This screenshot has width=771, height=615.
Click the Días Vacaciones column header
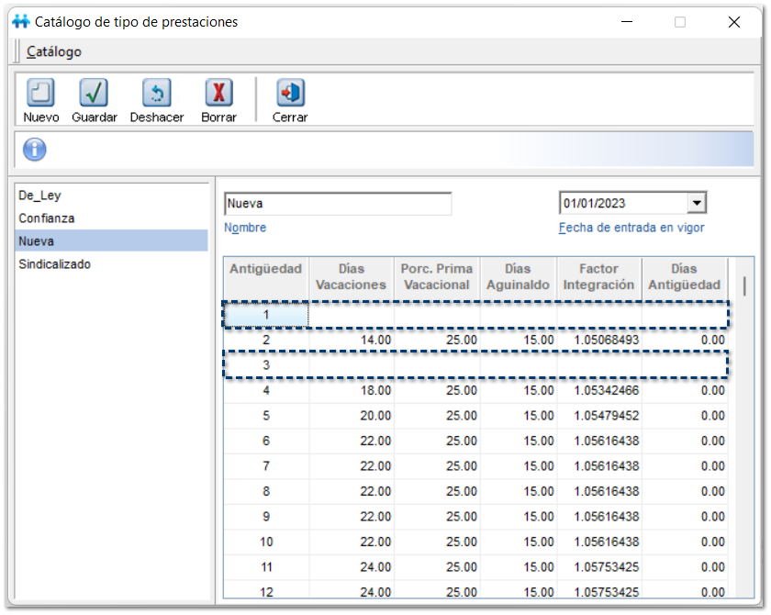pyautogui.click(x=351, y=277)
